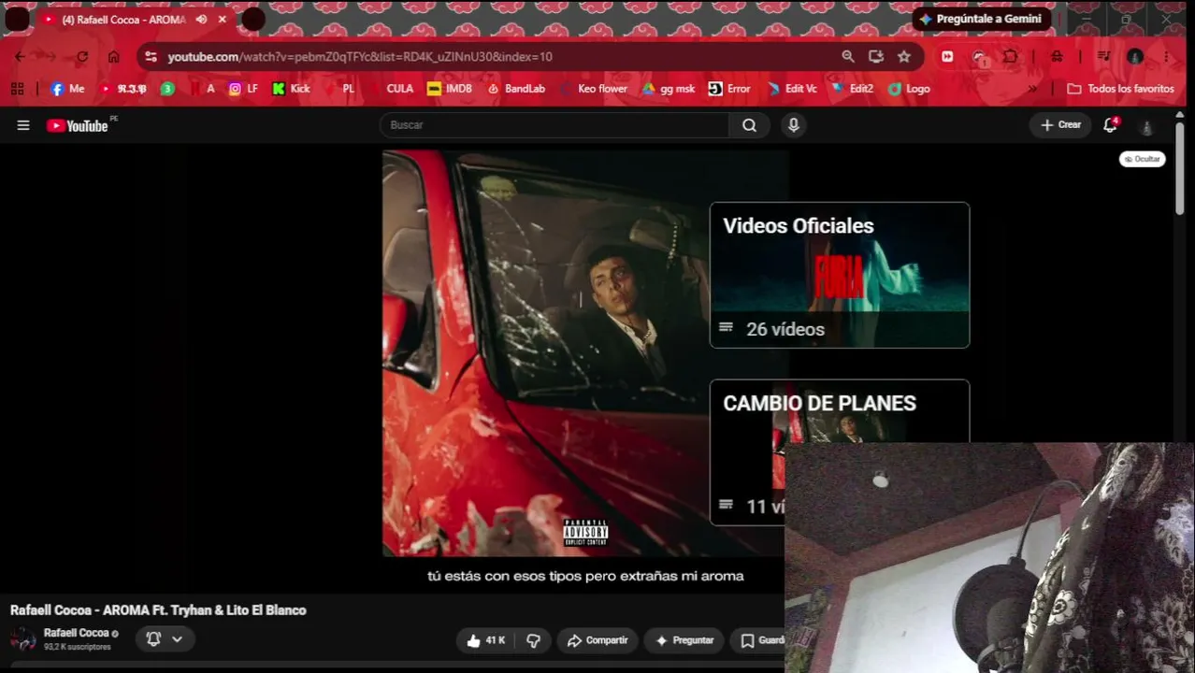Viewport: 1195px width, 673px height.
Task: Like the video with 41 K likes
Action: (486, 640)
